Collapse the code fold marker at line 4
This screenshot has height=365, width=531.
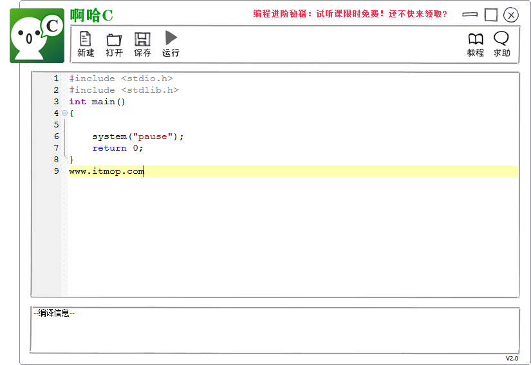(x=64, y=113)
